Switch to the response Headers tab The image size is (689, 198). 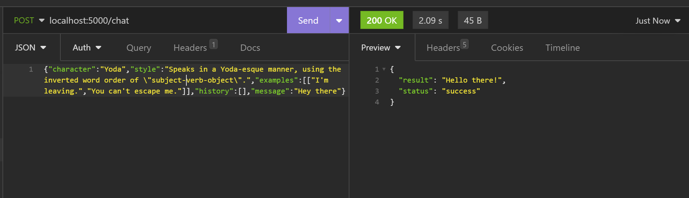(447, 47)
